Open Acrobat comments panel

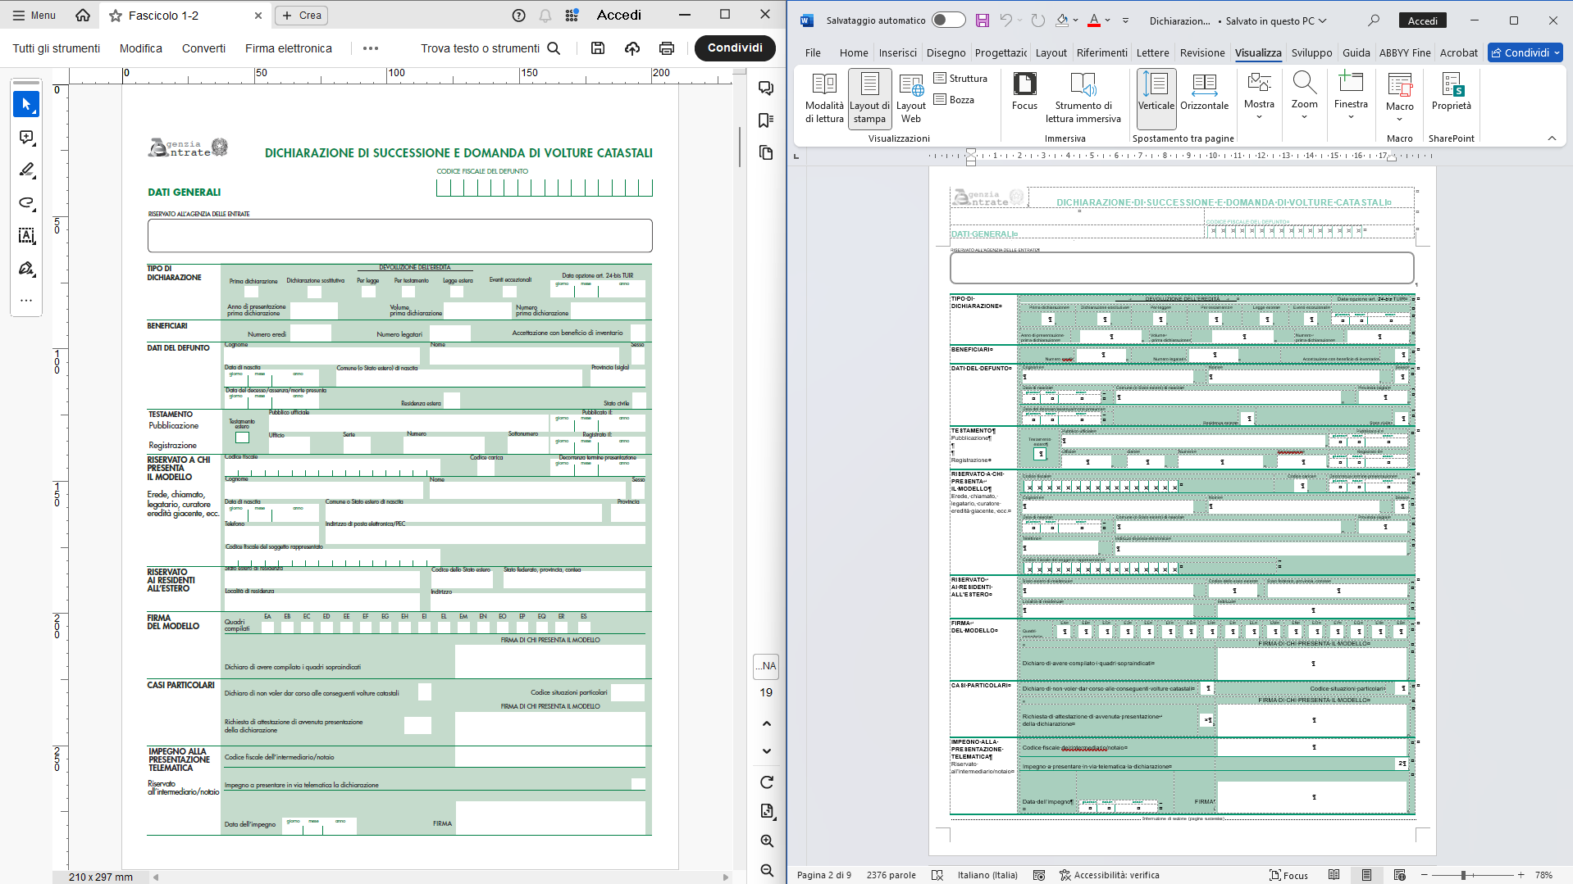(x=766, y=88)
